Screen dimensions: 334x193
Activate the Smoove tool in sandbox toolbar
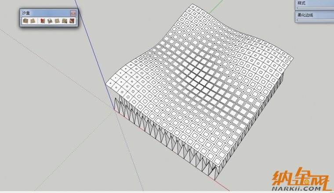42,21
